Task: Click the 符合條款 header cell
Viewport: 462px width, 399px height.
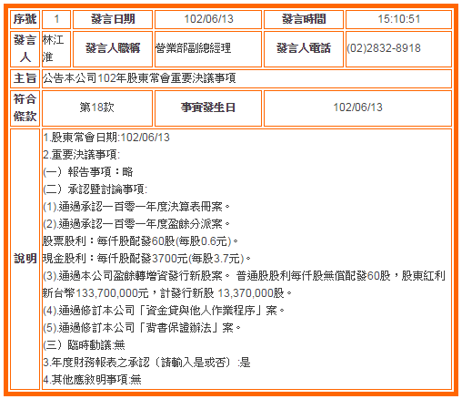Action: tap(25, 108)
